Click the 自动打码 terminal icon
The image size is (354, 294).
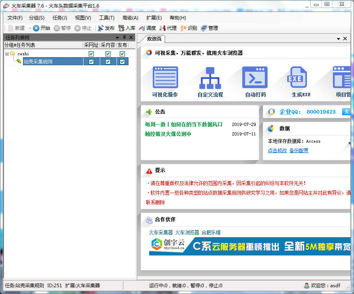coord(255,77)
